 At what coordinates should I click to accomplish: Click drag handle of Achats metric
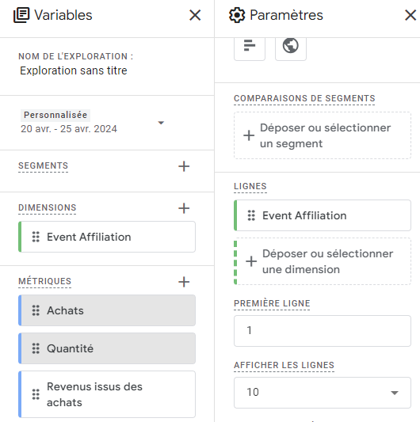36,310
